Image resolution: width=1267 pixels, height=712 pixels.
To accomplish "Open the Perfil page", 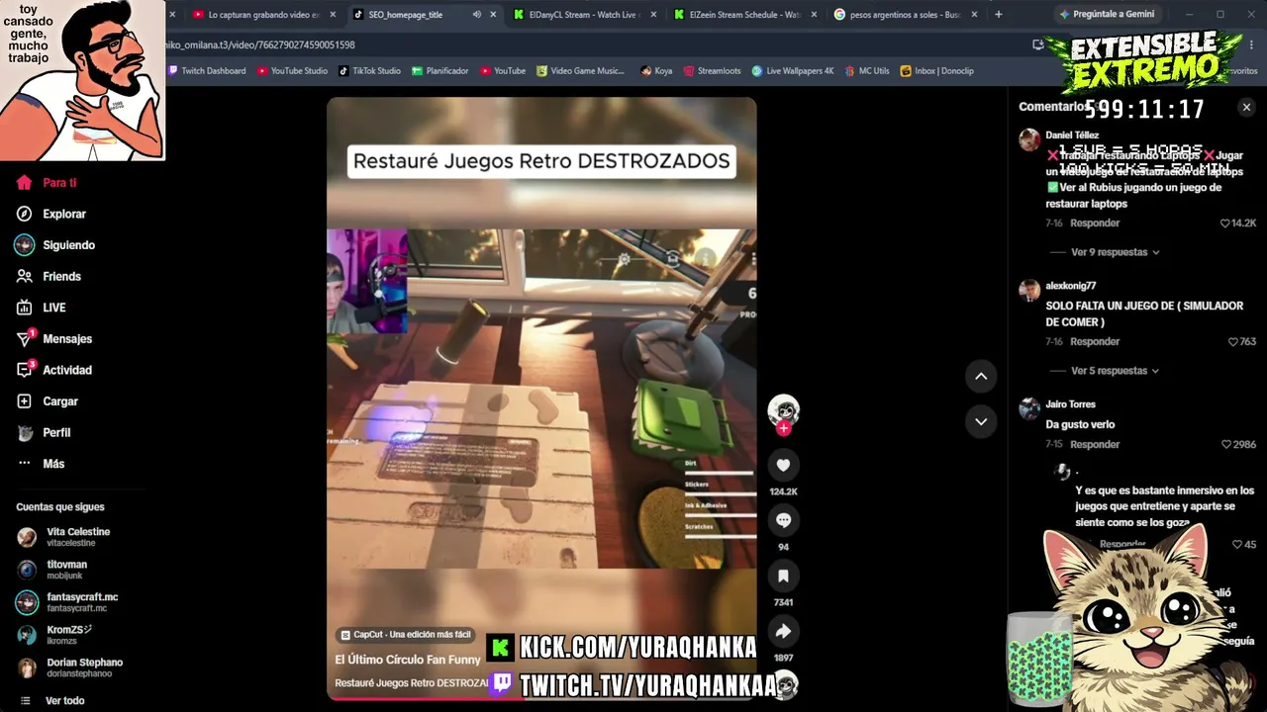I will tap(44, 433).
